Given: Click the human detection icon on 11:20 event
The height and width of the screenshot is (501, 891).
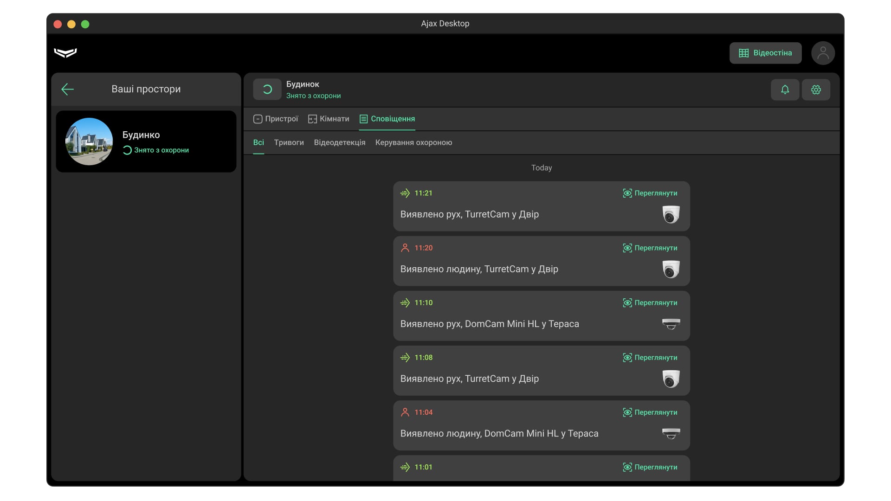Looking at the screenshot, I should click(x=405, y=248).
